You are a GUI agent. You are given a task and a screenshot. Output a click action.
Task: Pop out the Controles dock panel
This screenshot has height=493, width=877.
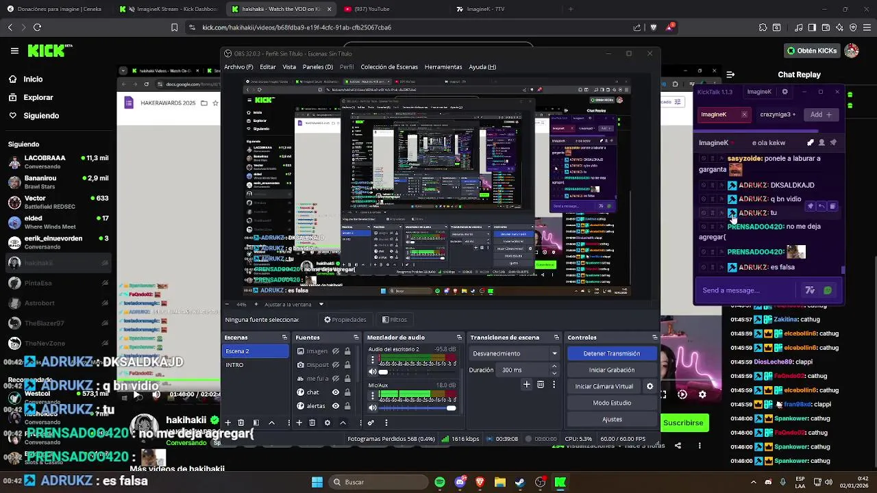pos(655,337)
